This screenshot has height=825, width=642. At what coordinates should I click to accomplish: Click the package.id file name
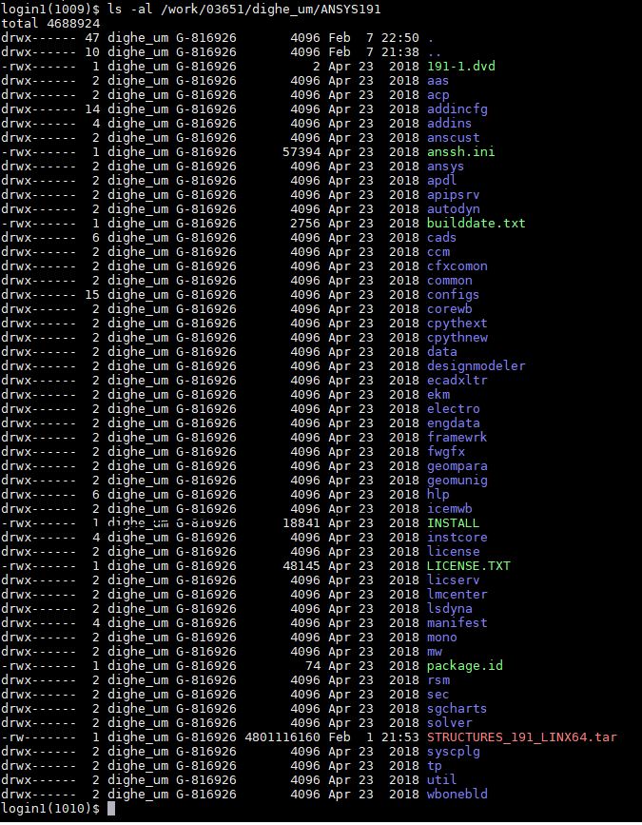(465, 665)
